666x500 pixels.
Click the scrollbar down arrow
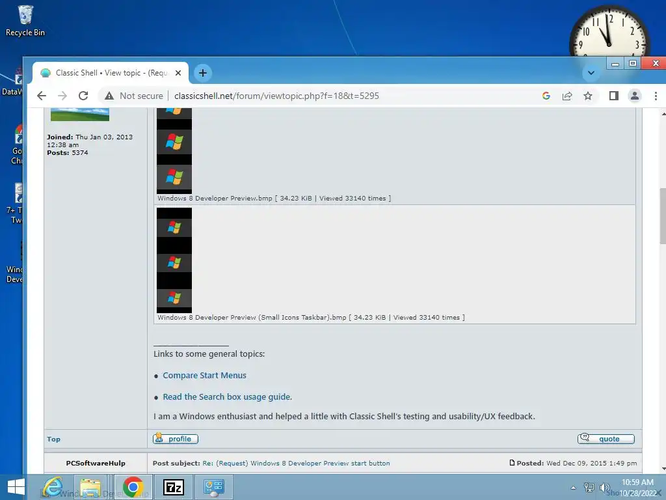[x=663, y=469]
